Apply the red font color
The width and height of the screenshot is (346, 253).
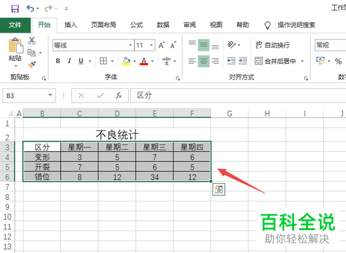tap(144, 61)
